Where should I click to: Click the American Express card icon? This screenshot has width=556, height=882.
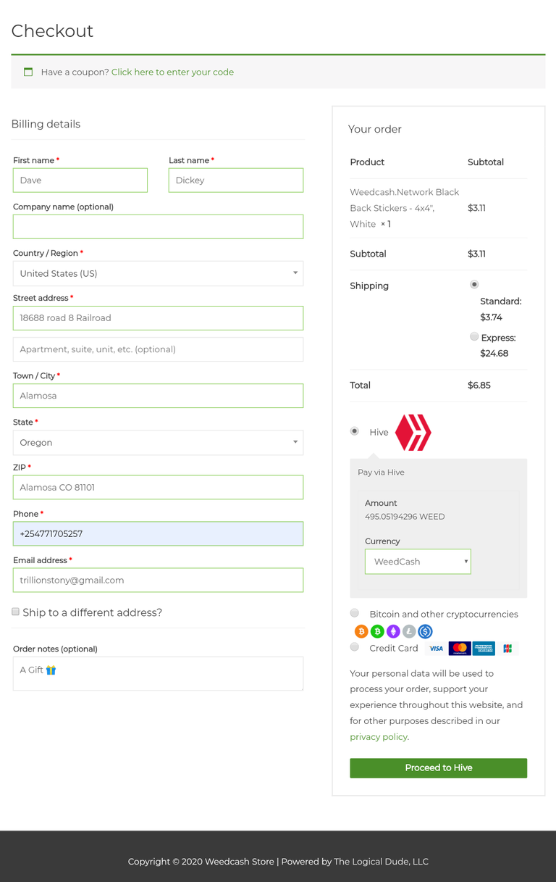484,649
